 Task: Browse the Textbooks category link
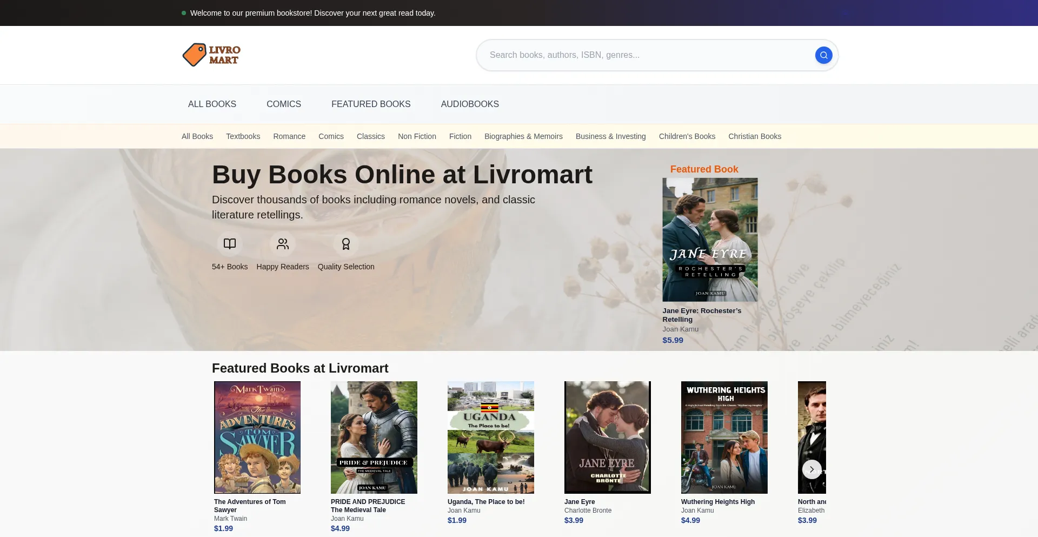click(x=243, y=136)
